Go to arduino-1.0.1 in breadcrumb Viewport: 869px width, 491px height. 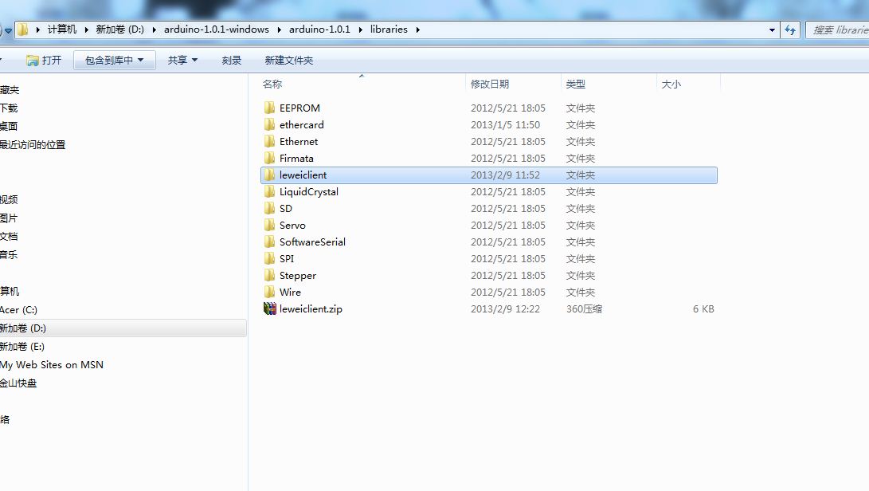point(319,29)
